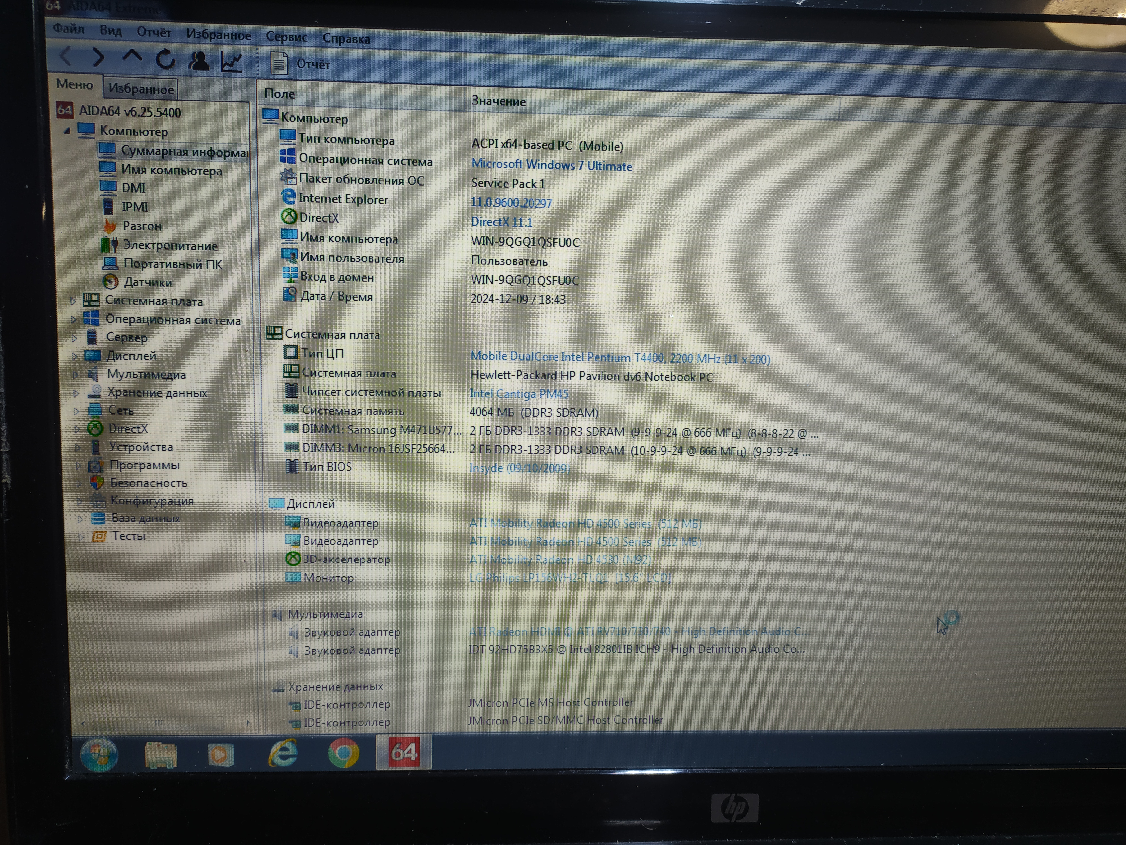Click the graph chart toolbar icon

point(232,62)
